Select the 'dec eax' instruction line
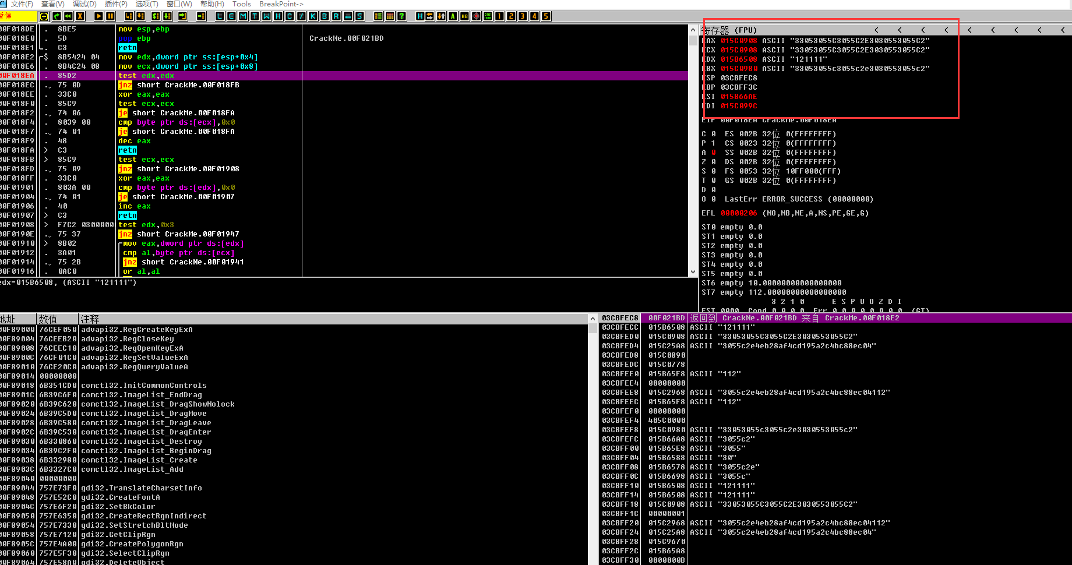 tap(135, 141)
